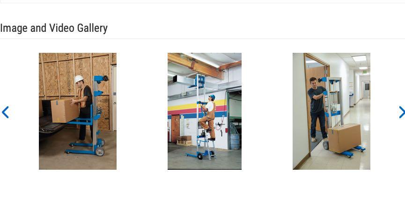Image resolution: width=405 pixels, height=202 pixels.
Task: Click the worker in orange overalls
Action: [209, 117]
